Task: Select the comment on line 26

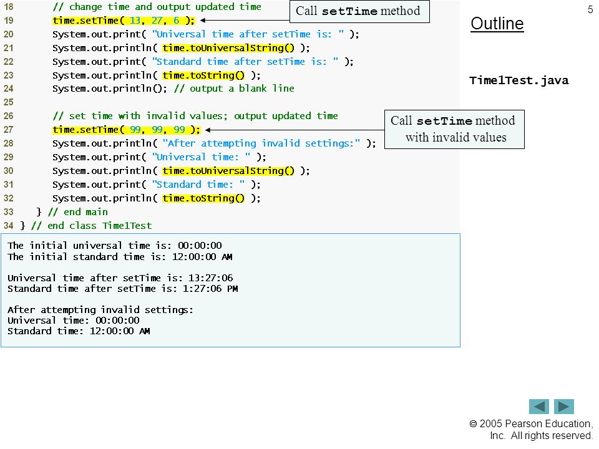Action: tap(195, 116)
